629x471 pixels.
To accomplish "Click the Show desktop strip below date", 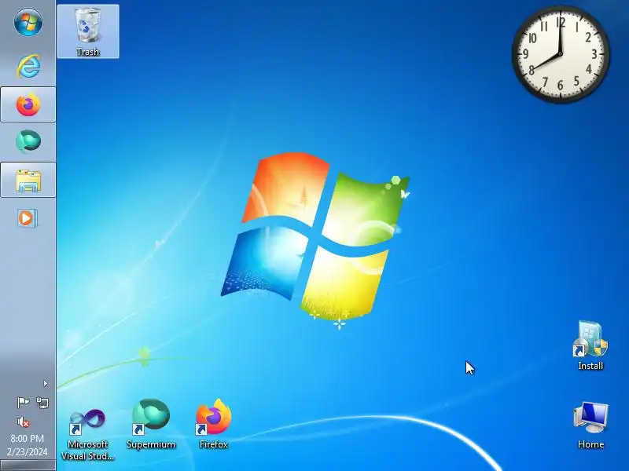I will [28, 466].
